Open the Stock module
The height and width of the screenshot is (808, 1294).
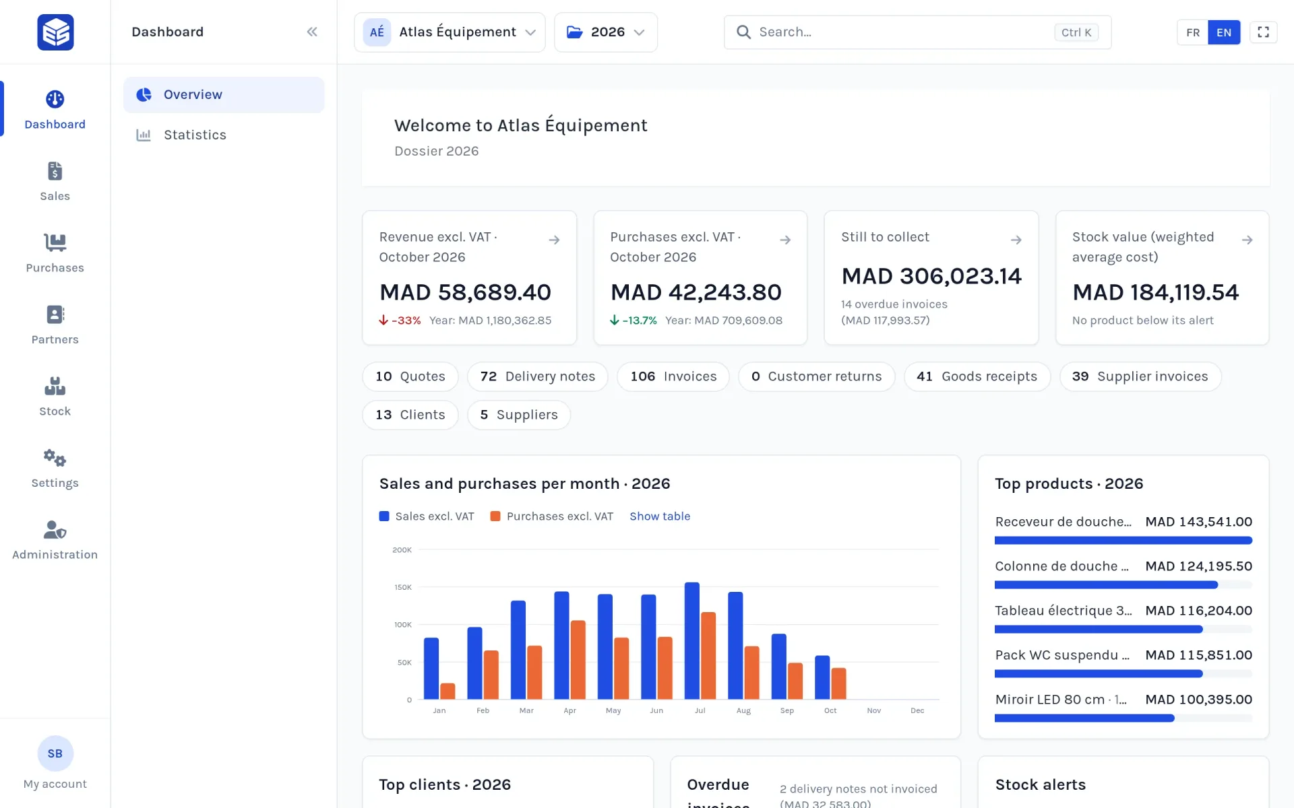pyautogui.click(x=55, y=397)
